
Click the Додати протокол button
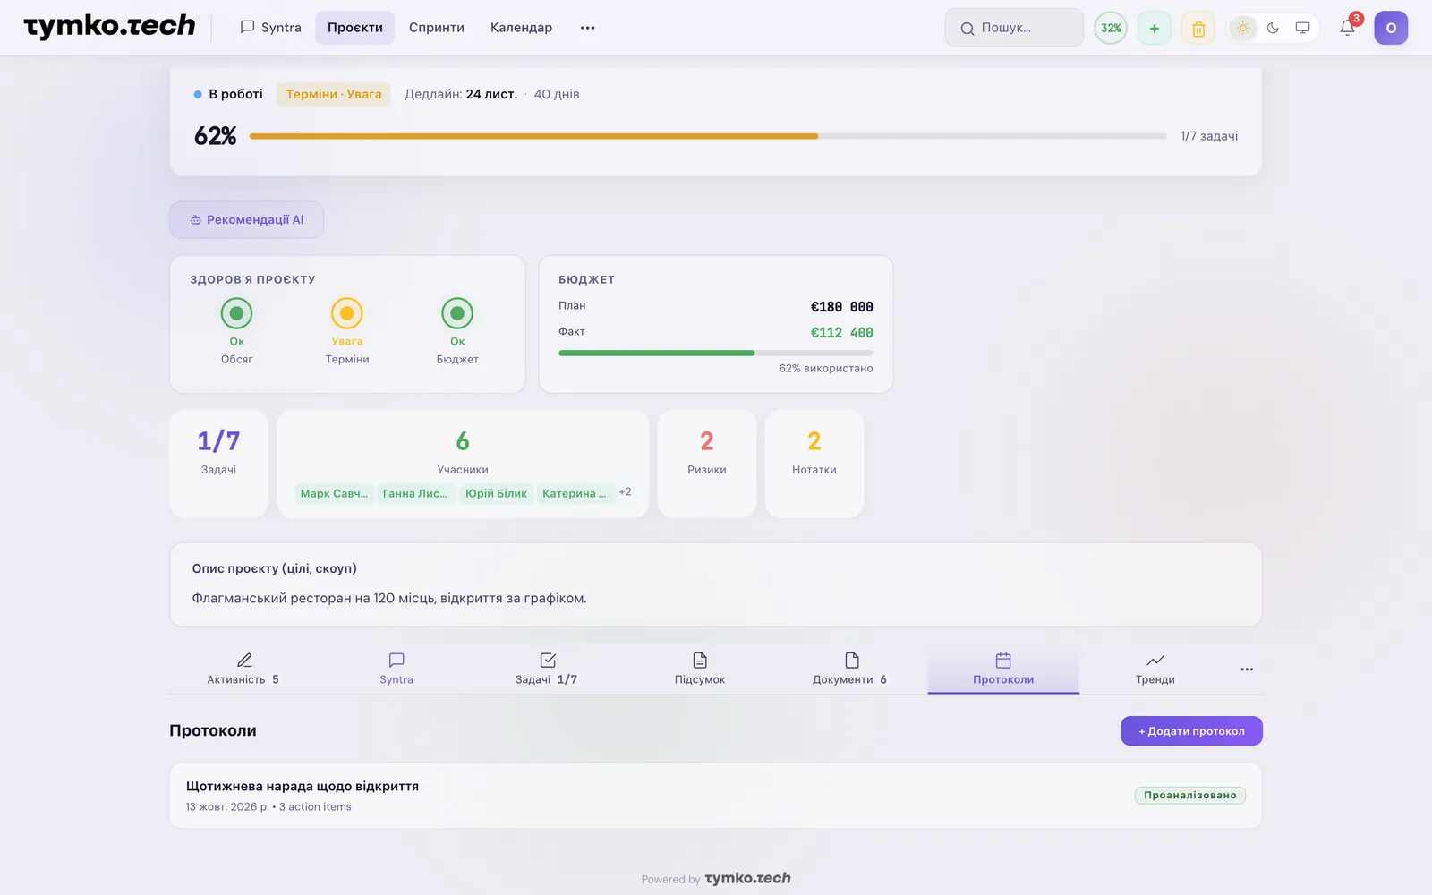(x=1191, y=730)
